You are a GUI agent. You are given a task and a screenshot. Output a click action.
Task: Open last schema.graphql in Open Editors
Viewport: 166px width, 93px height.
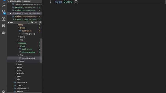pos(24,19)
